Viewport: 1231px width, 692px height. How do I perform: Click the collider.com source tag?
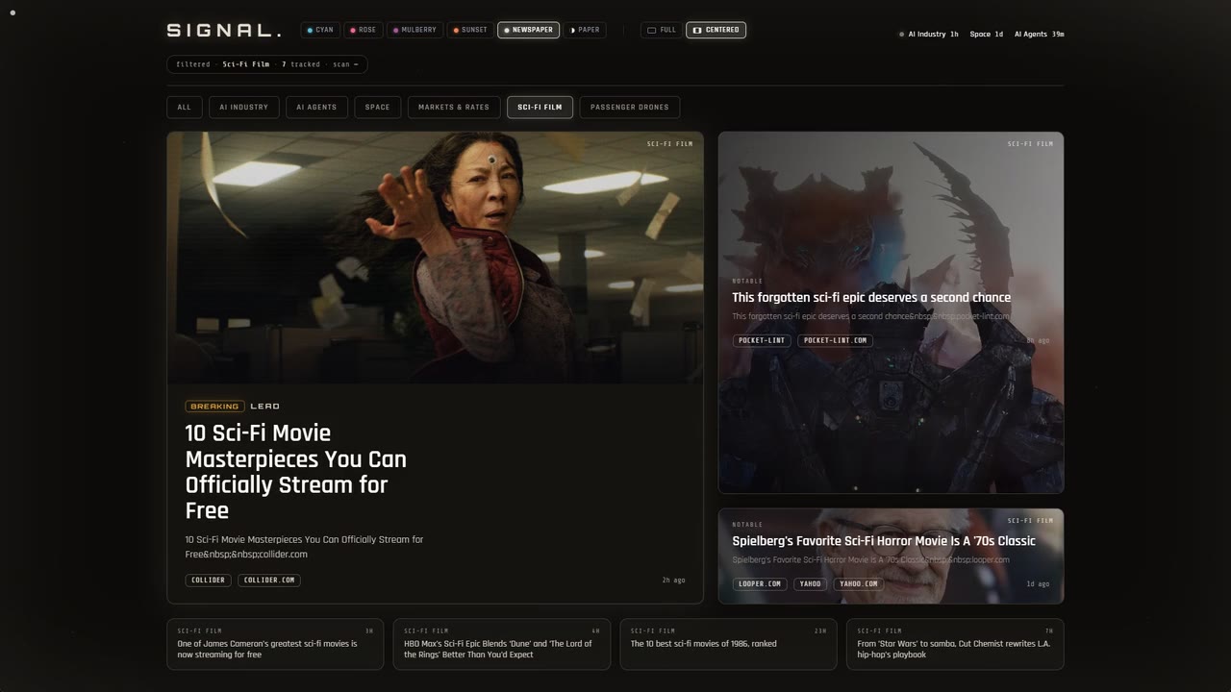click(x=268, y=581)
